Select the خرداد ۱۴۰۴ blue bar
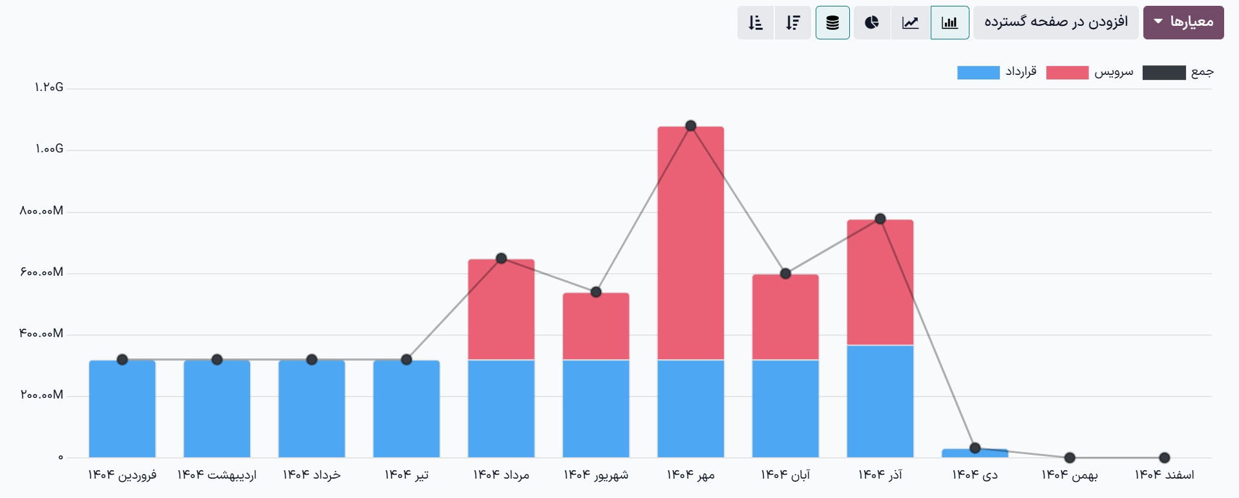Viewport: 1239px width, 498px height. click(312, 409)
